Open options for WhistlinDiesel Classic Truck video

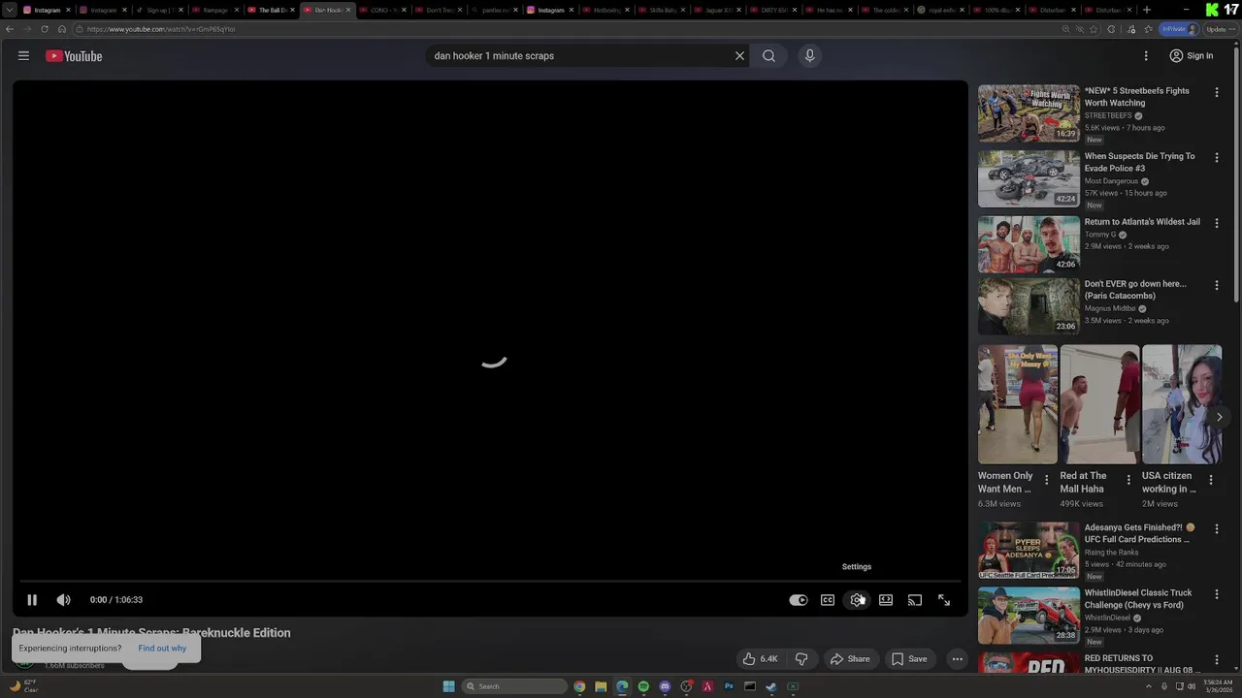click(x=1217, y=594)
